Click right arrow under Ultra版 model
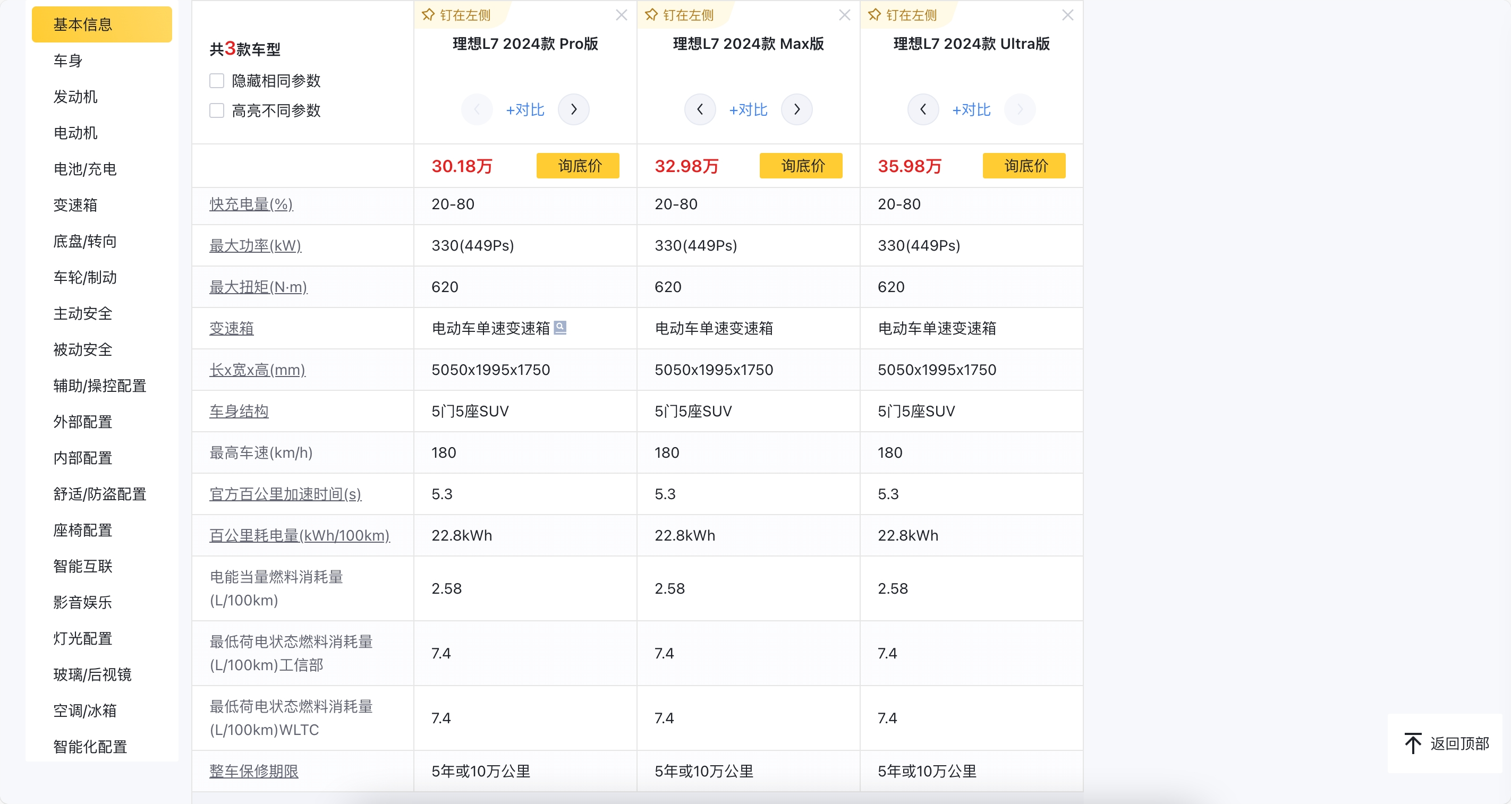Image resolution: width=1511 pixels, height=804 pixels. 1020,109
